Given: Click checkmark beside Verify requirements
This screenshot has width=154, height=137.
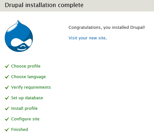Looking at the screenshot, I should click(7, 87).
